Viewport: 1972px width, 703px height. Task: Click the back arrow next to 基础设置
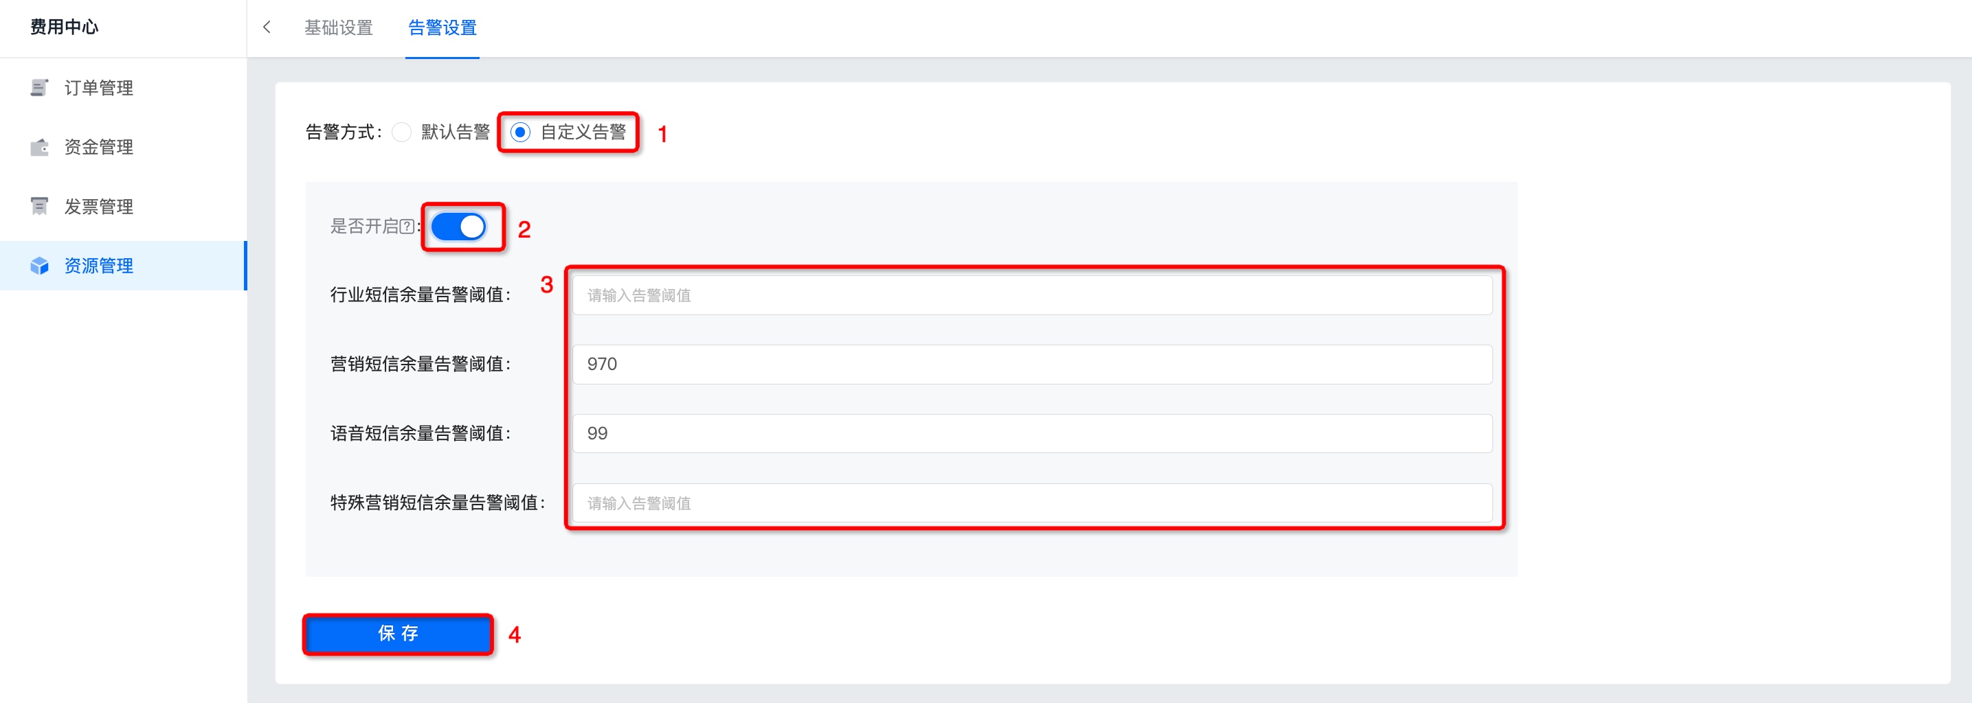tap(267, 27)
